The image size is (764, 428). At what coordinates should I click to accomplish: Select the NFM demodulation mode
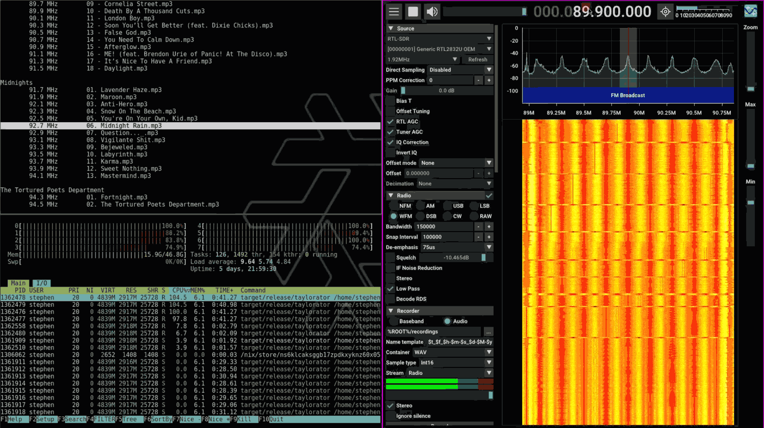click(x=394, y=206)
